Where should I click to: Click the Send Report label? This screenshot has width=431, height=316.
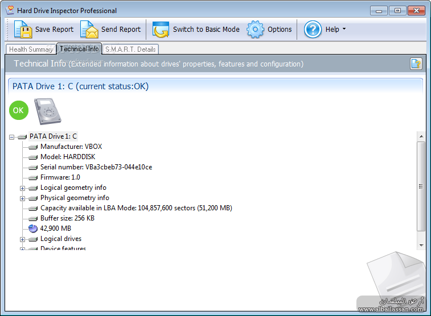(x=121, y=30)
